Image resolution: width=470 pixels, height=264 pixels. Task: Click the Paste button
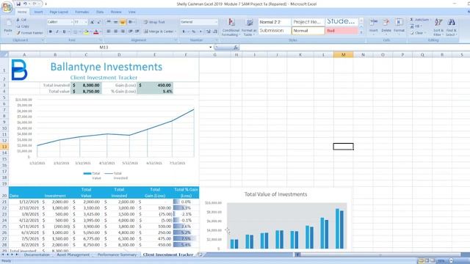tap(8, 26)
